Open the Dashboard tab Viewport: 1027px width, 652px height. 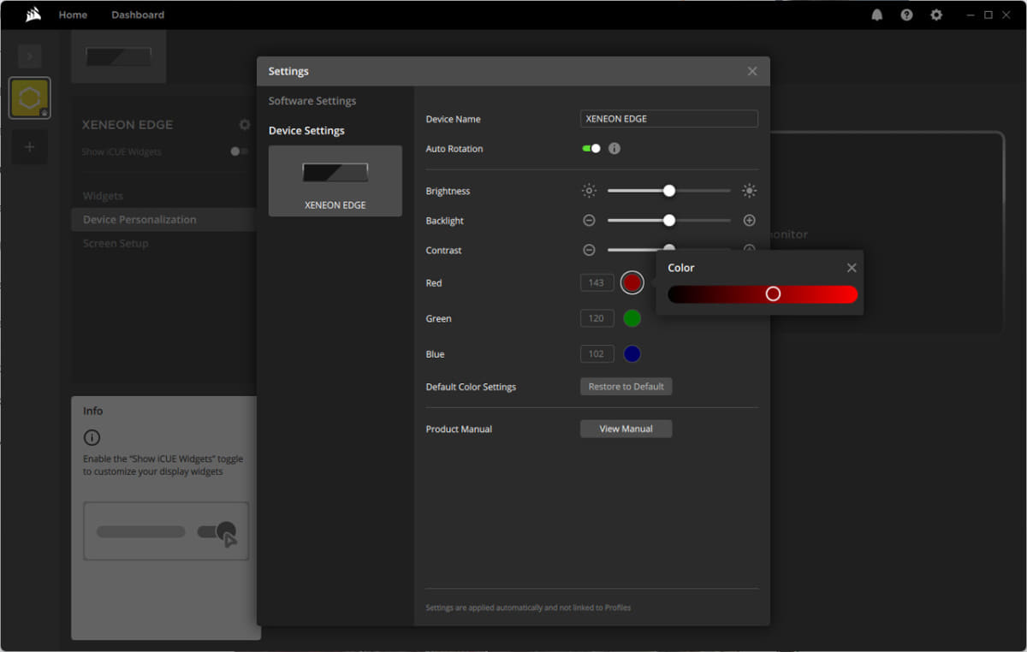click(138, 15)
